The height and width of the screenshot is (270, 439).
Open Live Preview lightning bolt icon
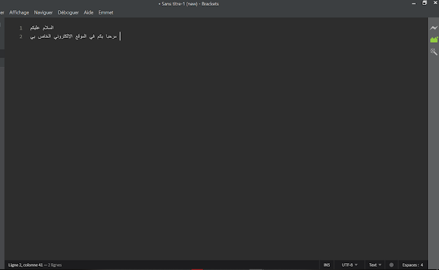point(434,27)
